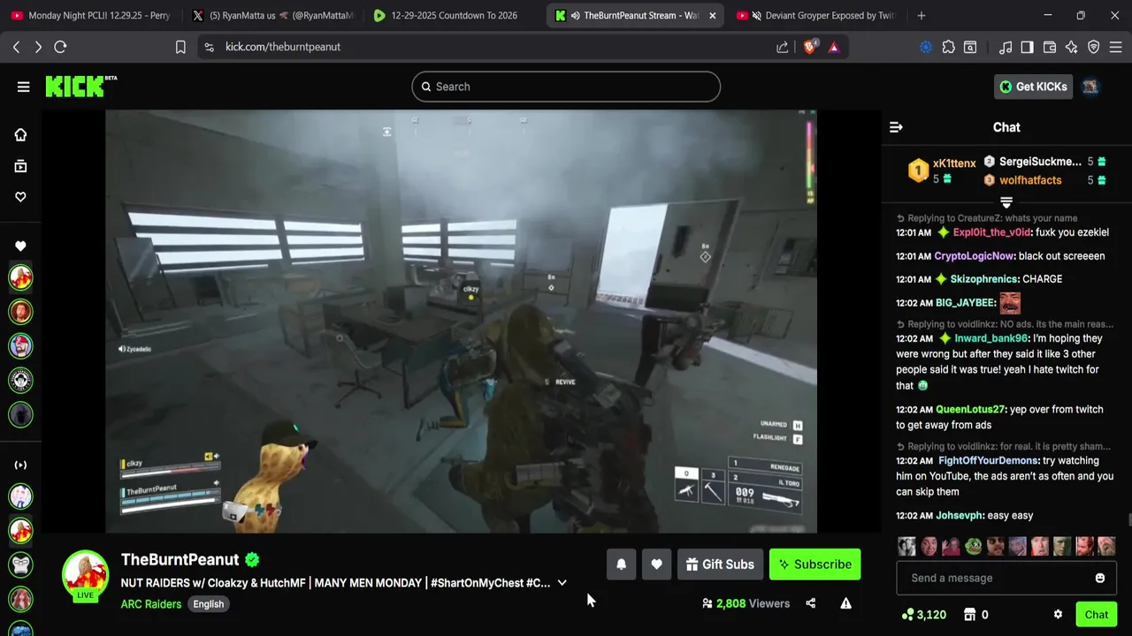Click in the Kick Search box
The height and width of the screenshot is (636, 1132).
click(566, 87)
